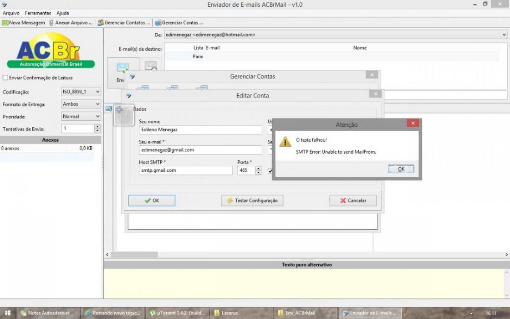Click the Seu nome field in Editar Conta
Image resolution: width=510 pixels, height=319 pixels.
coord(200,129)
